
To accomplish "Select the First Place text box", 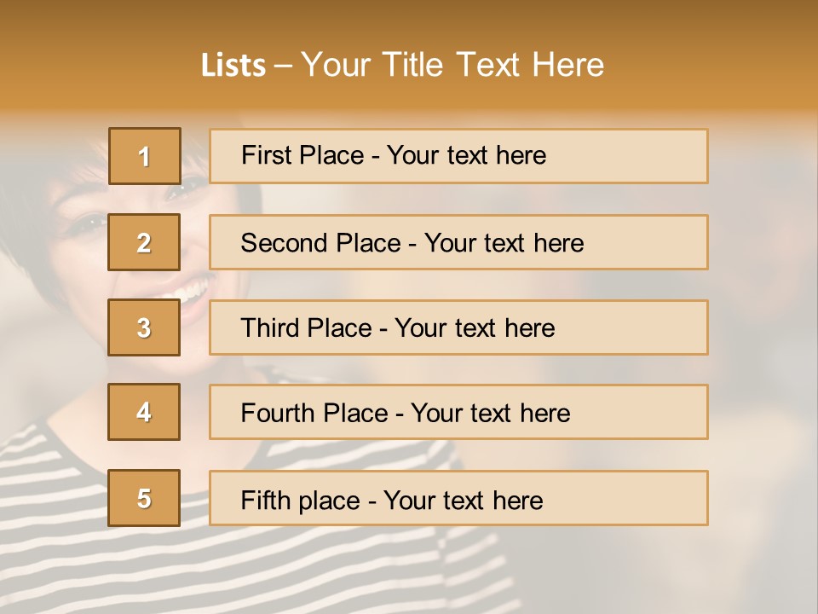I will (458, 156).
